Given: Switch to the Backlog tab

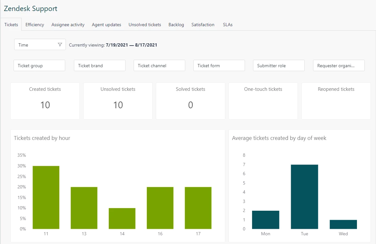Looking at the screenshot, I should tap(176, 25).
